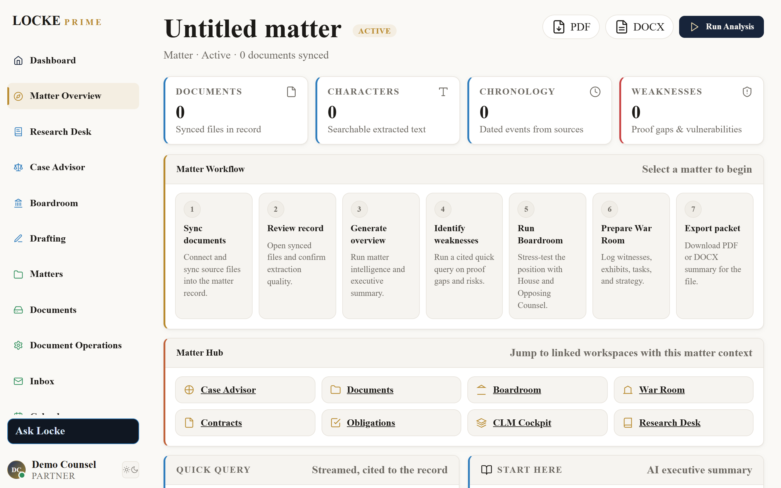
Task: Click the ACTIVE status badge
Action: click(374, 31)
